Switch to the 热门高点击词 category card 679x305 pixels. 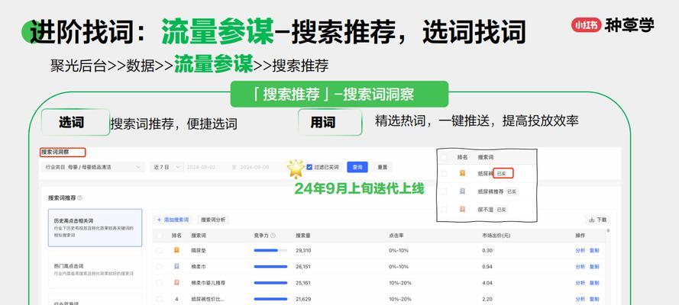click(x=95, y=269)
